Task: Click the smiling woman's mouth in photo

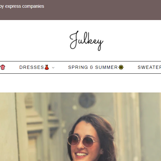Action: coord(81,155)
